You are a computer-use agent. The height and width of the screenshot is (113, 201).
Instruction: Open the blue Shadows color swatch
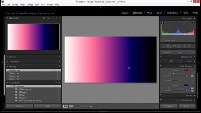pos(186,85)
